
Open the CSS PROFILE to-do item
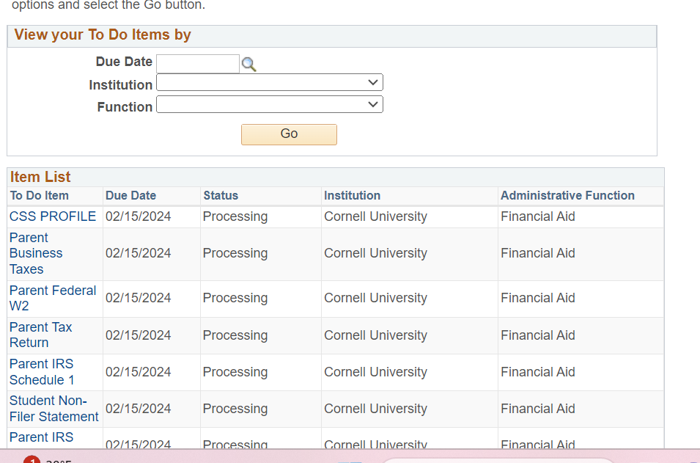coord(53,216)
